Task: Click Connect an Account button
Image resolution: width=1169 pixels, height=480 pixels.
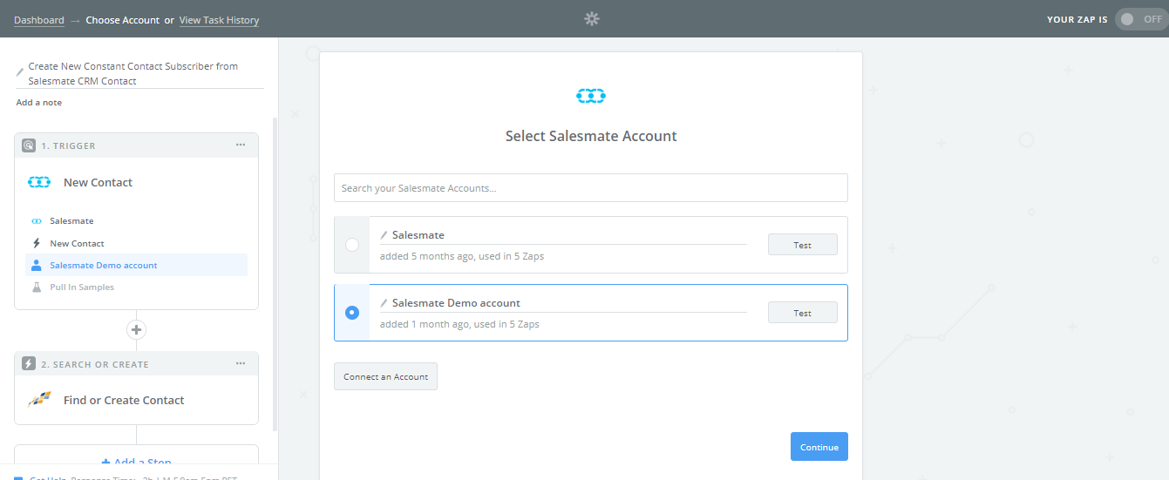Action: click(x=385, y=376)
